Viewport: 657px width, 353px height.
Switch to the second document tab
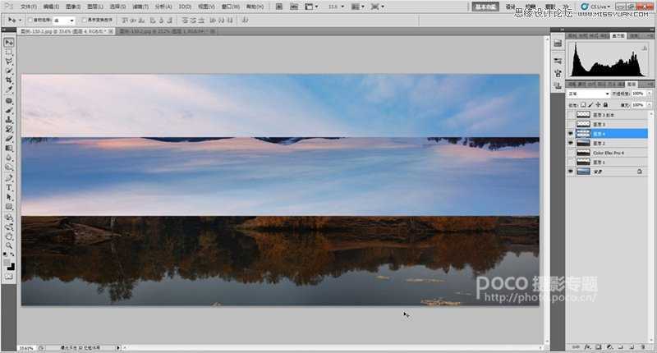167,31
